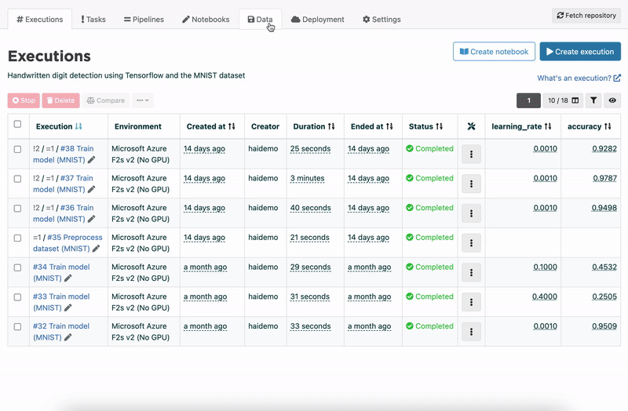The image size is (628, 411).
Task: Open the Pipelines tab
Action: pos(144,19)
